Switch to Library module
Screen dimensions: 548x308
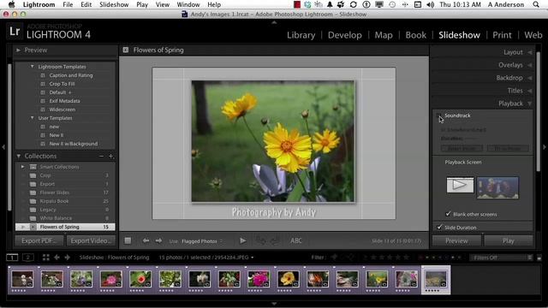click(x=301, y=35)
